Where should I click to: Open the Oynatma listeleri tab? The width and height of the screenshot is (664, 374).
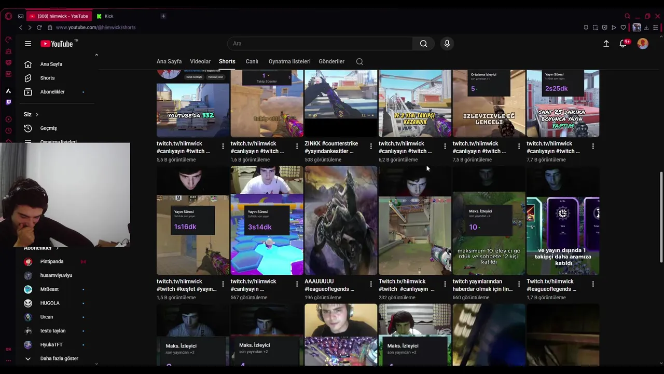[x=289, y=61]
